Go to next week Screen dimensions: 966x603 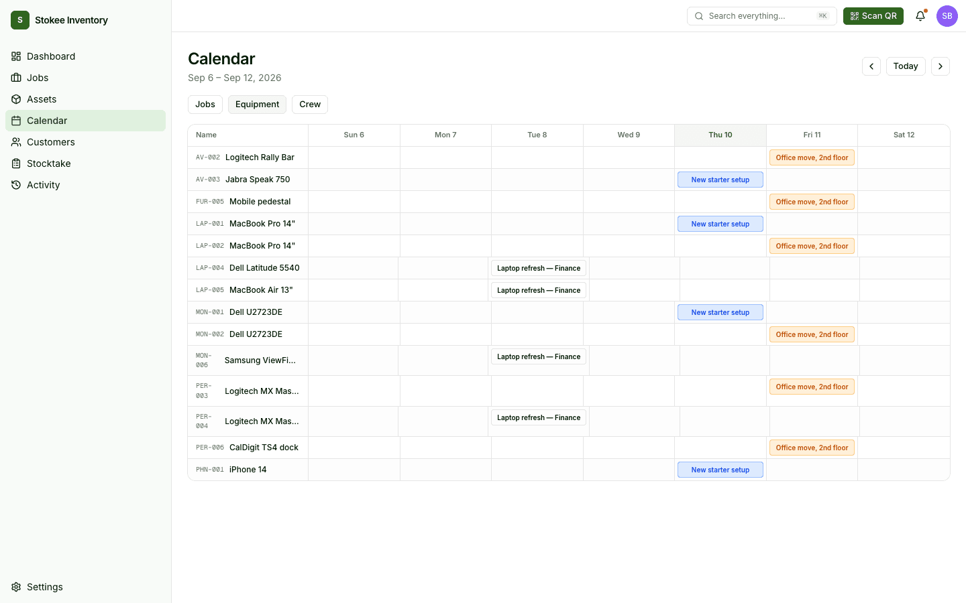941,66
